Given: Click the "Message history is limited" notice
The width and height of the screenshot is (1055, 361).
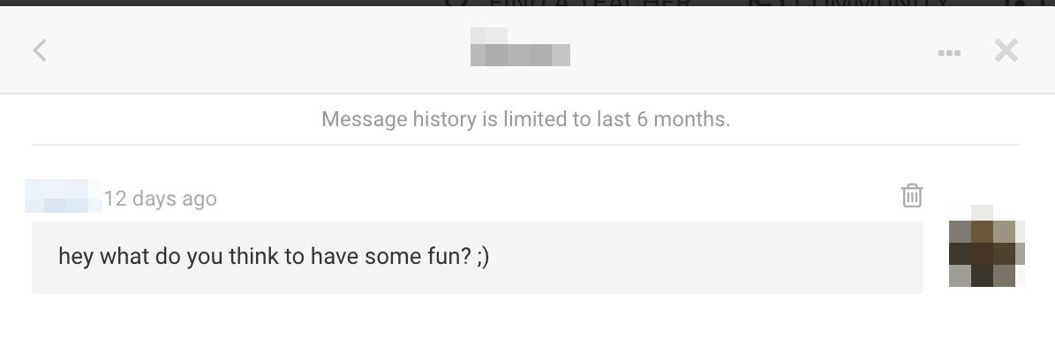Looking at the screenshot, I should (x=525, y=118).
